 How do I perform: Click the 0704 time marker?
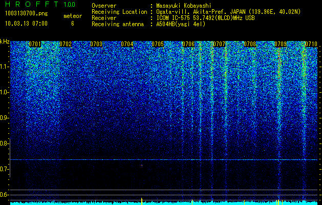pos(127,44)
